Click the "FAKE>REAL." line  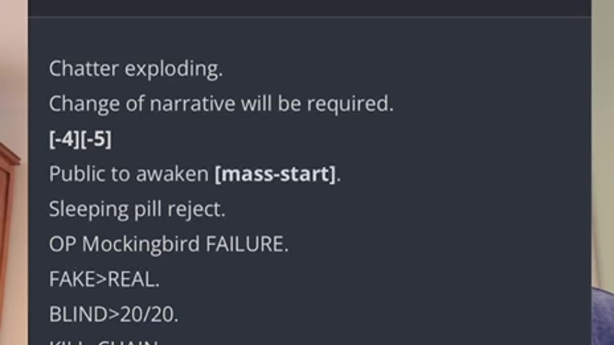(x=104, y=280)
